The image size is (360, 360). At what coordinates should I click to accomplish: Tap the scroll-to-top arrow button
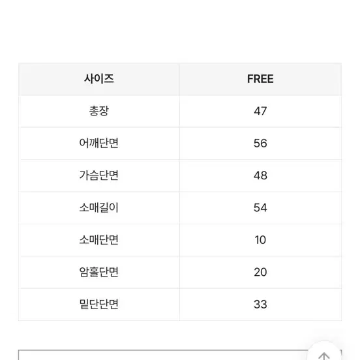[x=324, y=352]
